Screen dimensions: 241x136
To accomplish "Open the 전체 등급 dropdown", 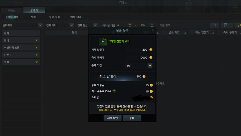I will click(x=87, y=25).
